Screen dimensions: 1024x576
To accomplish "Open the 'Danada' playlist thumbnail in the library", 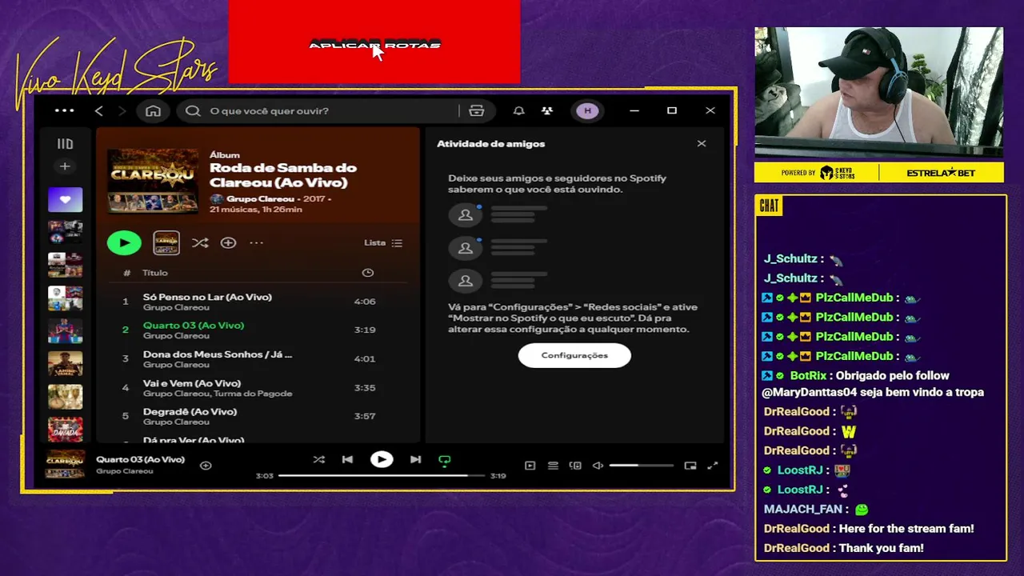I will coord(66,430).
